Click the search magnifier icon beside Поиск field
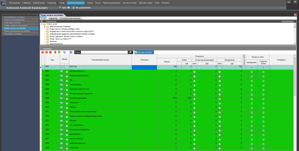299x151 pixels. pyautogui.click(x=130, y=53)
